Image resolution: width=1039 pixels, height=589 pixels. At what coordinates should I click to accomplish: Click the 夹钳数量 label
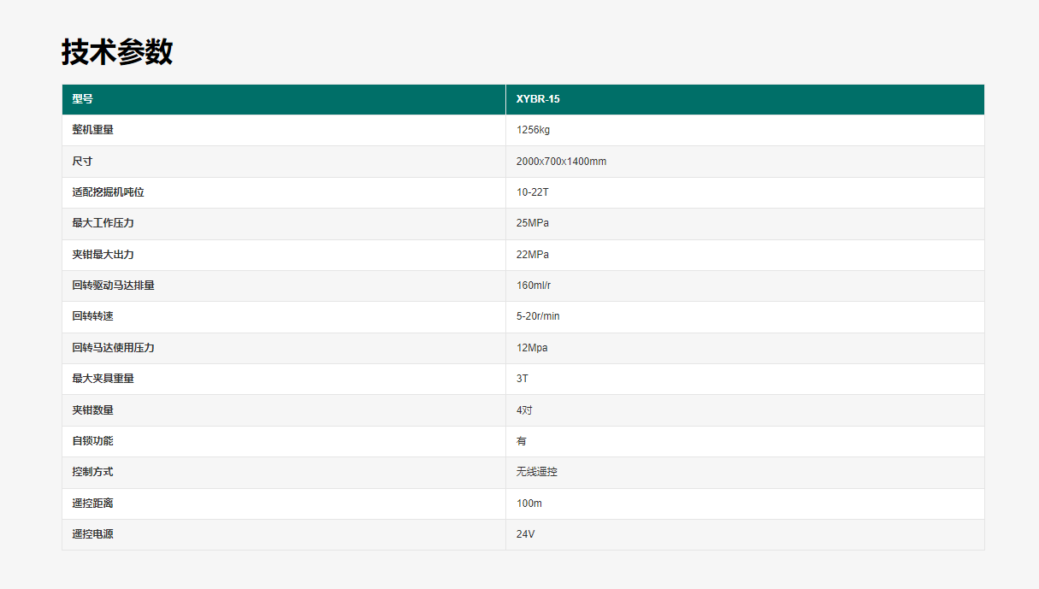[x=93, y=410]
